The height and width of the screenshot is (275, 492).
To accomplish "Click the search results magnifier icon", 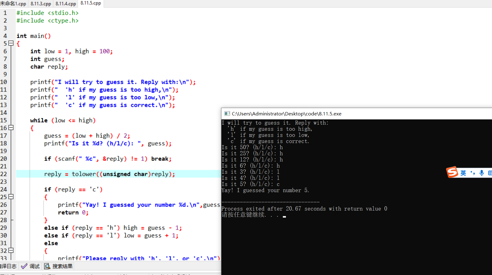I will [x=47, y=266].
